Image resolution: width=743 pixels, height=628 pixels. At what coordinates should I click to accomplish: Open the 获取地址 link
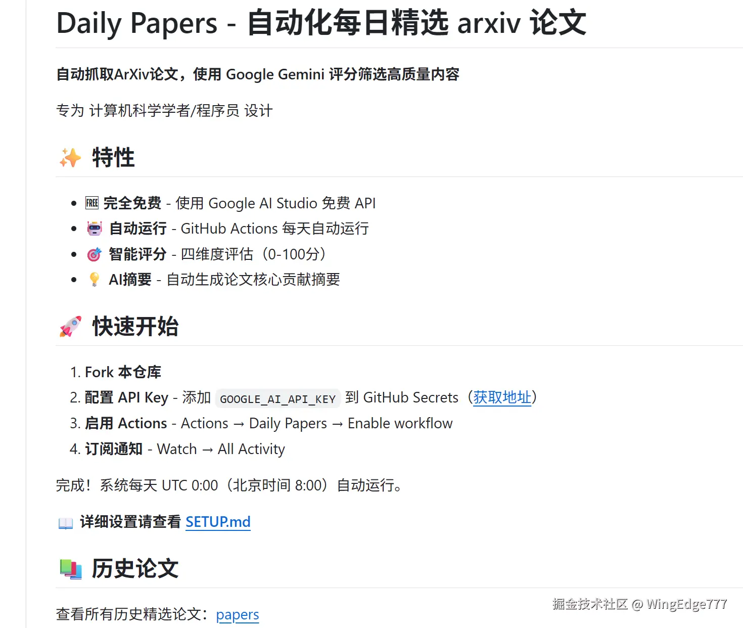coord(502,397)
